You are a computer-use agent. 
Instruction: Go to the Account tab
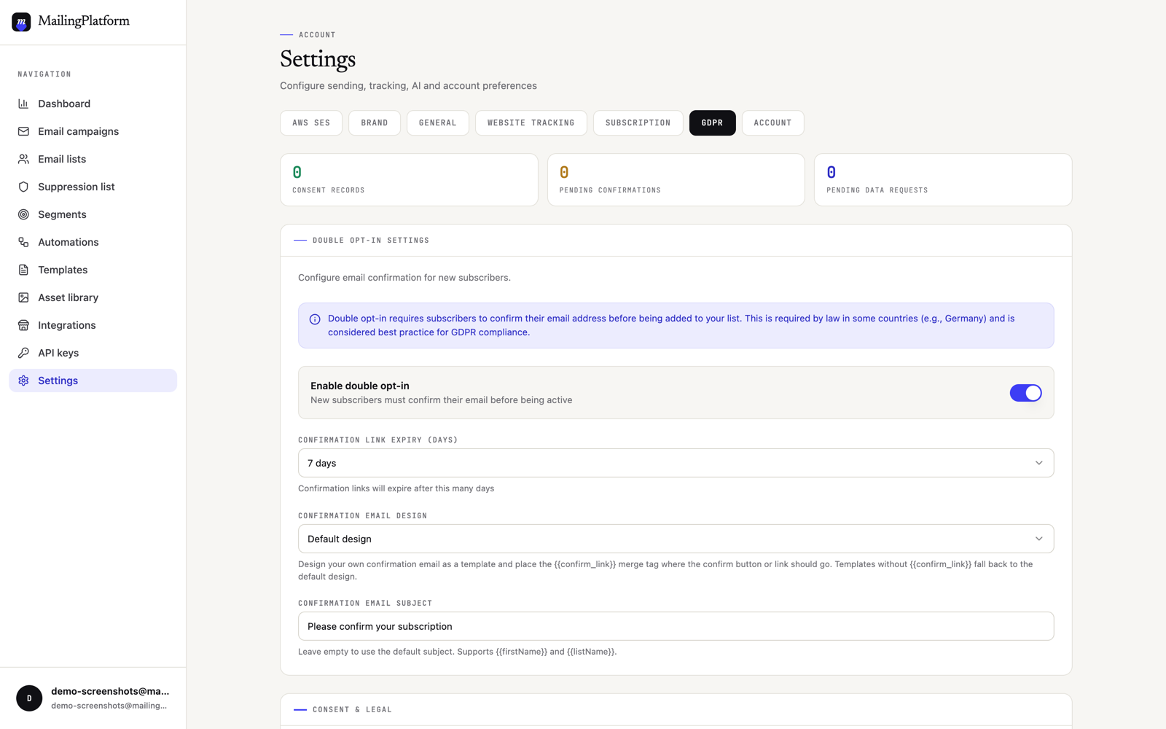[x=773, y=122]
